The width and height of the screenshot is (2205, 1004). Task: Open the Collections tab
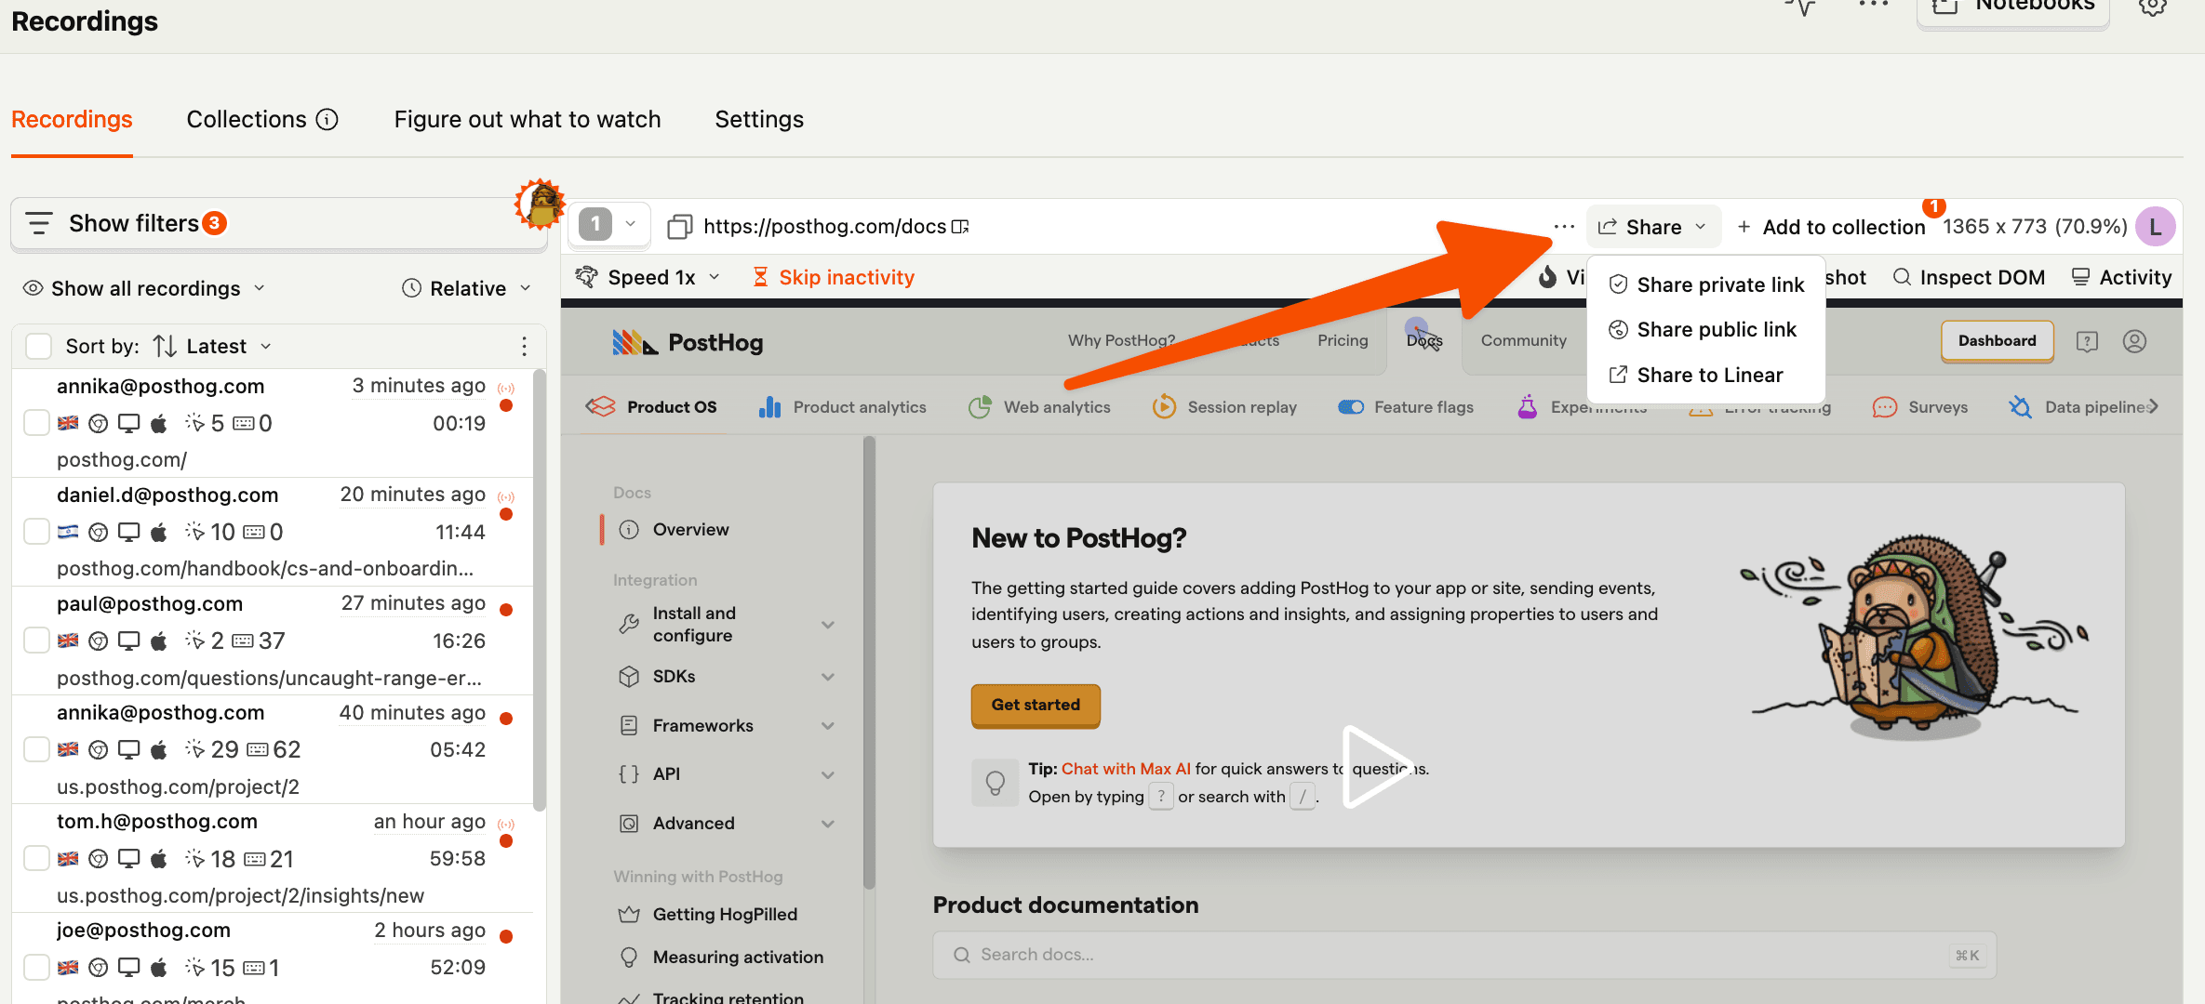point(247,119)
